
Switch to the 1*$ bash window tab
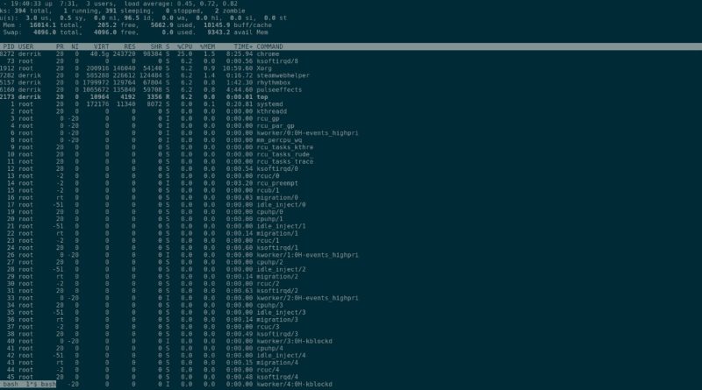coord(40,384)
